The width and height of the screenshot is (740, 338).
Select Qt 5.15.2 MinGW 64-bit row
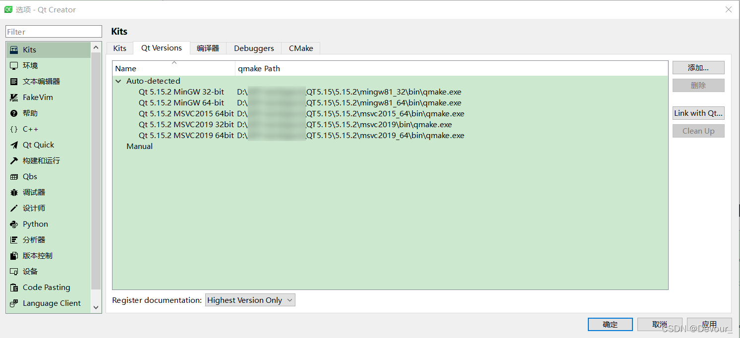391,103
